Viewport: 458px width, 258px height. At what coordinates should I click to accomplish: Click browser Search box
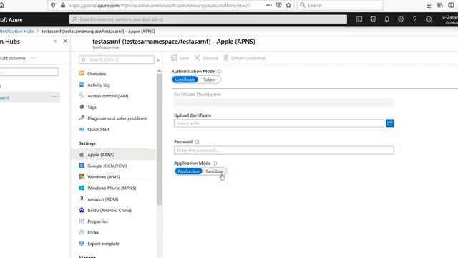coord(340,5)
